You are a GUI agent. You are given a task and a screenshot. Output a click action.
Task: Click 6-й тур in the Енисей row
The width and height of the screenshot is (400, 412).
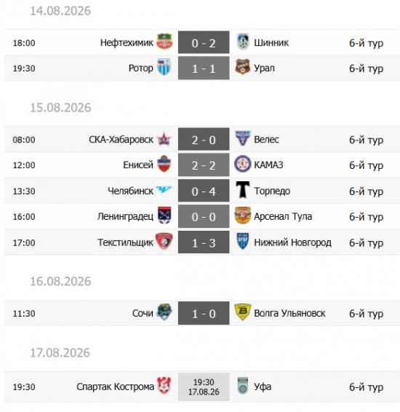[x=366, y=165]
